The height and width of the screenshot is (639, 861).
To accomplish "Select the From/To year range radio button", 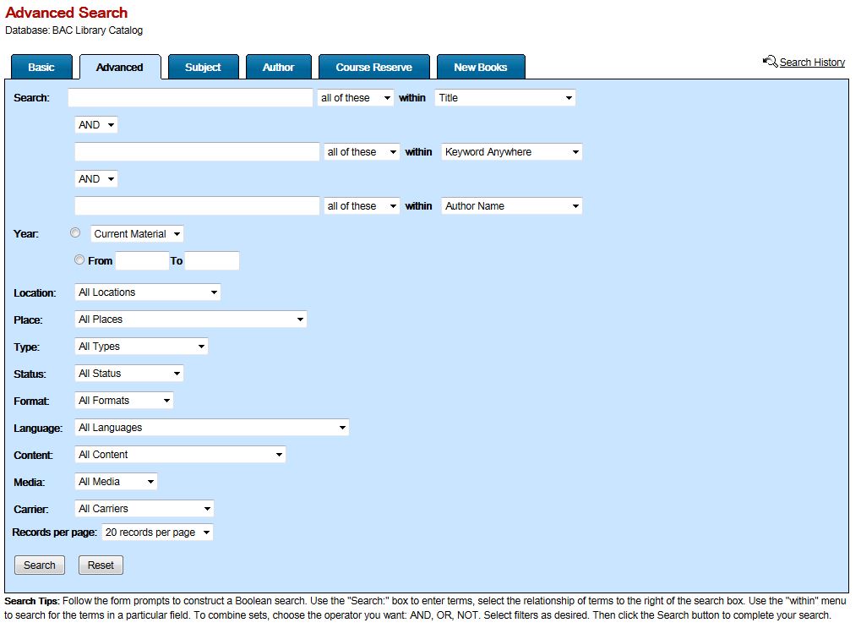I will click(79, 259).
